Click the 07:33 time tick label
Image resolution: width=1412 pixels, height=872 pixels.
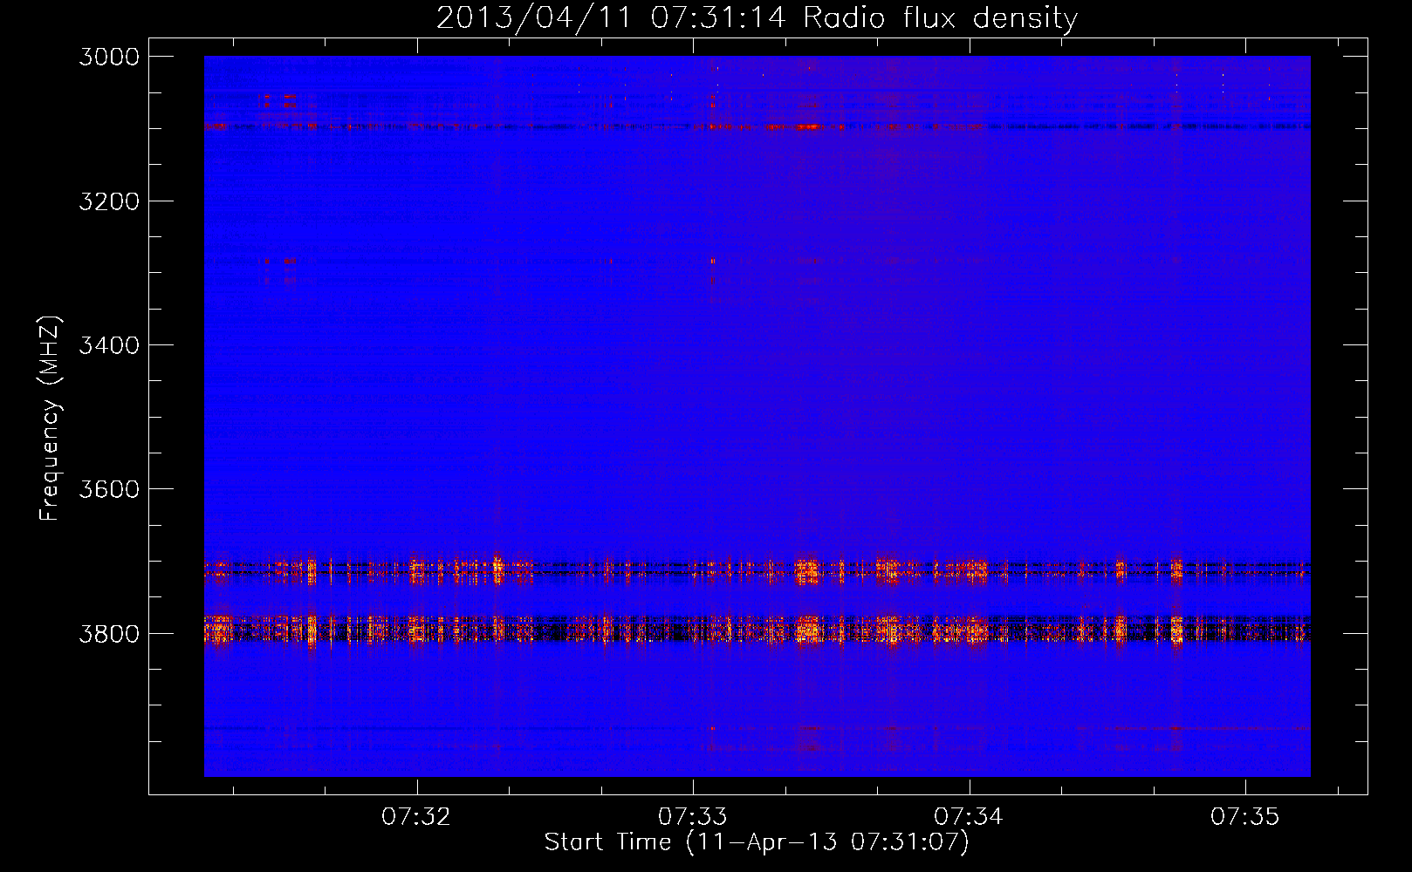point(693,816)
